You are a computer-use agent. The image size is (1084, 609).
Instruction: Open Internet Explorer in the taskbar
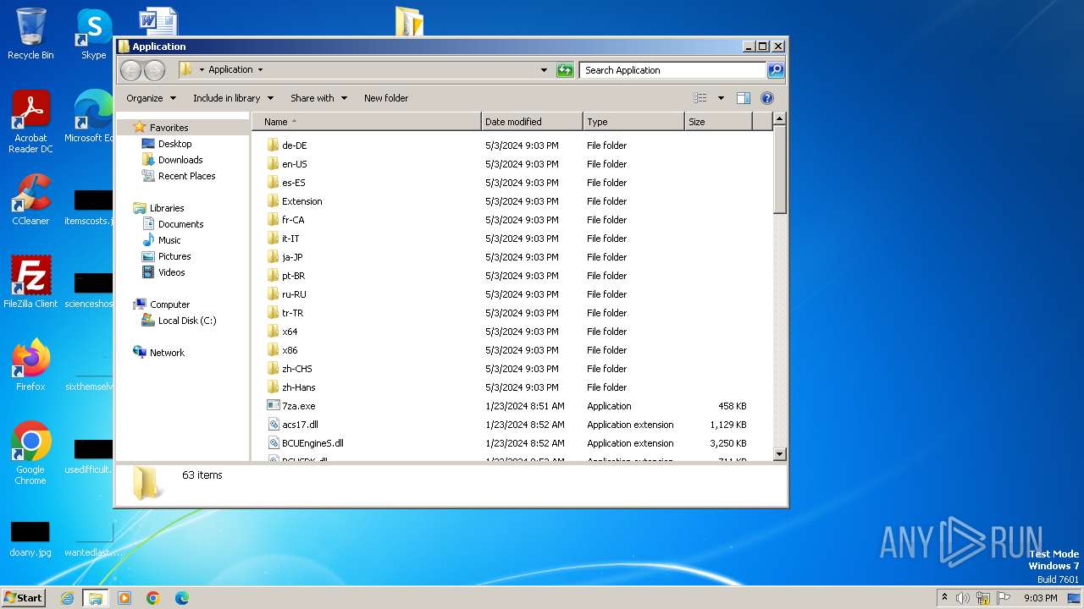(67, 598)
